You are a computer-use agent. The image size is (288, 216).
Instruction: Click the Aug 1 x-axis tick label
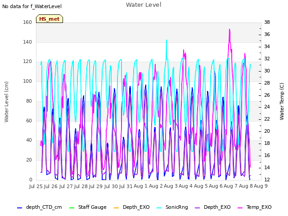(x=140, y=186)
